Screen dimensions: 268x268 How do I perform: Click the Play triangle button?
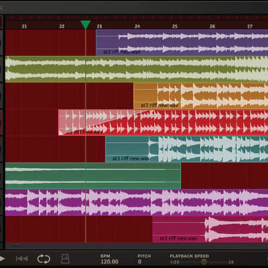(x=2, y=259)
